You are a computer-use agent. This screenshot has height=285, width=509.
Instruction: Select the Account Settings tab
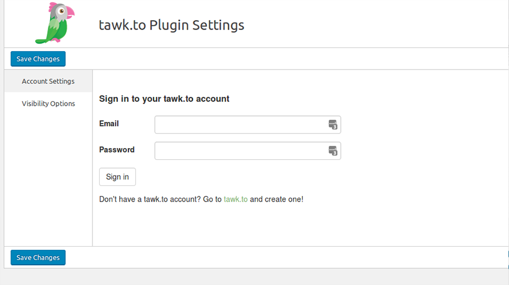48,81
